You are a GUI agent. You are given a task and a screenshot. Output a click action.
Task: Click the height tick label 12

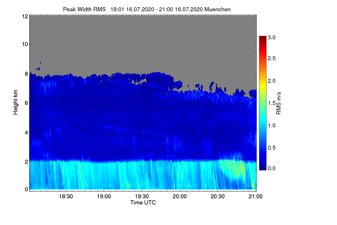coord(24,16)
